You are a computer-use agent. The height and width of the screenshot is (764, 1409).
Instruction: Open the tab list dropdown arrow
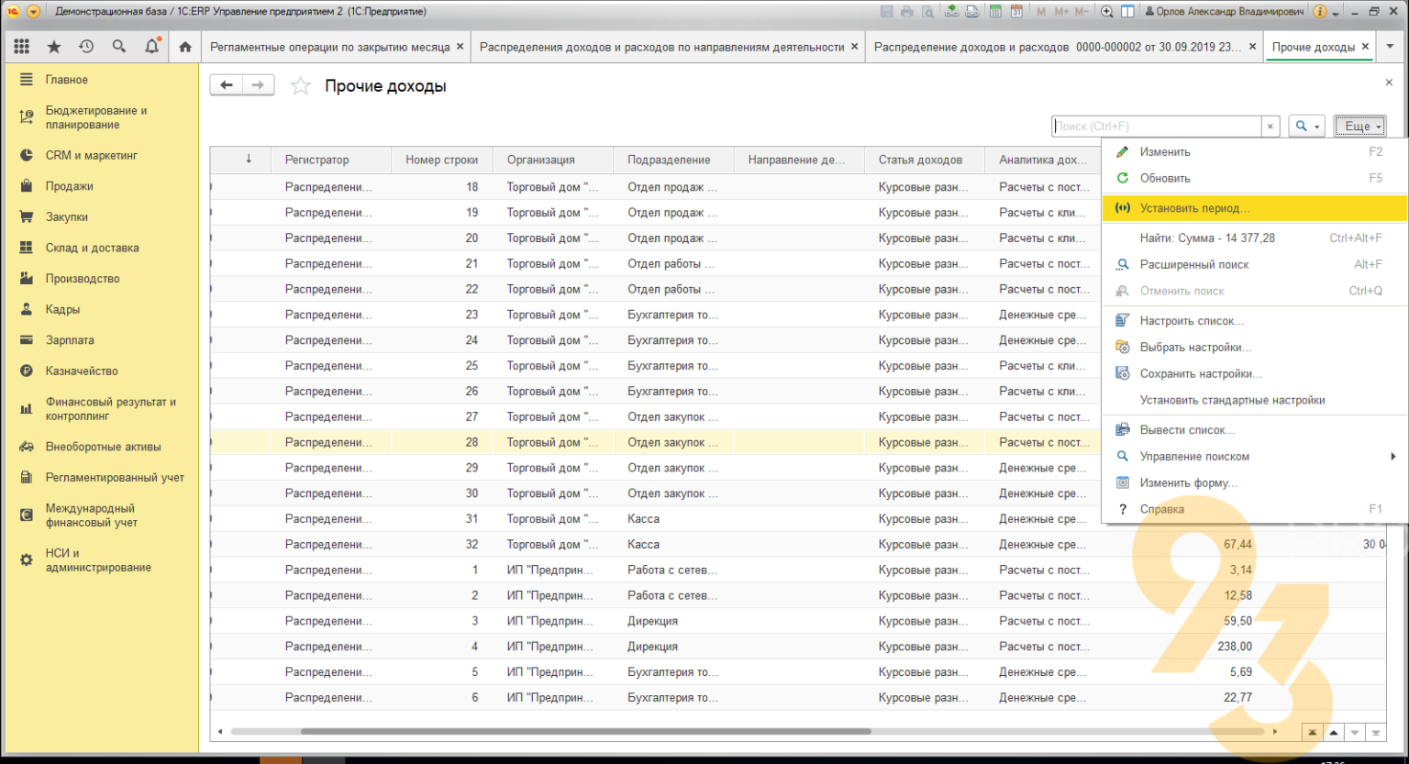point(1390,47)
